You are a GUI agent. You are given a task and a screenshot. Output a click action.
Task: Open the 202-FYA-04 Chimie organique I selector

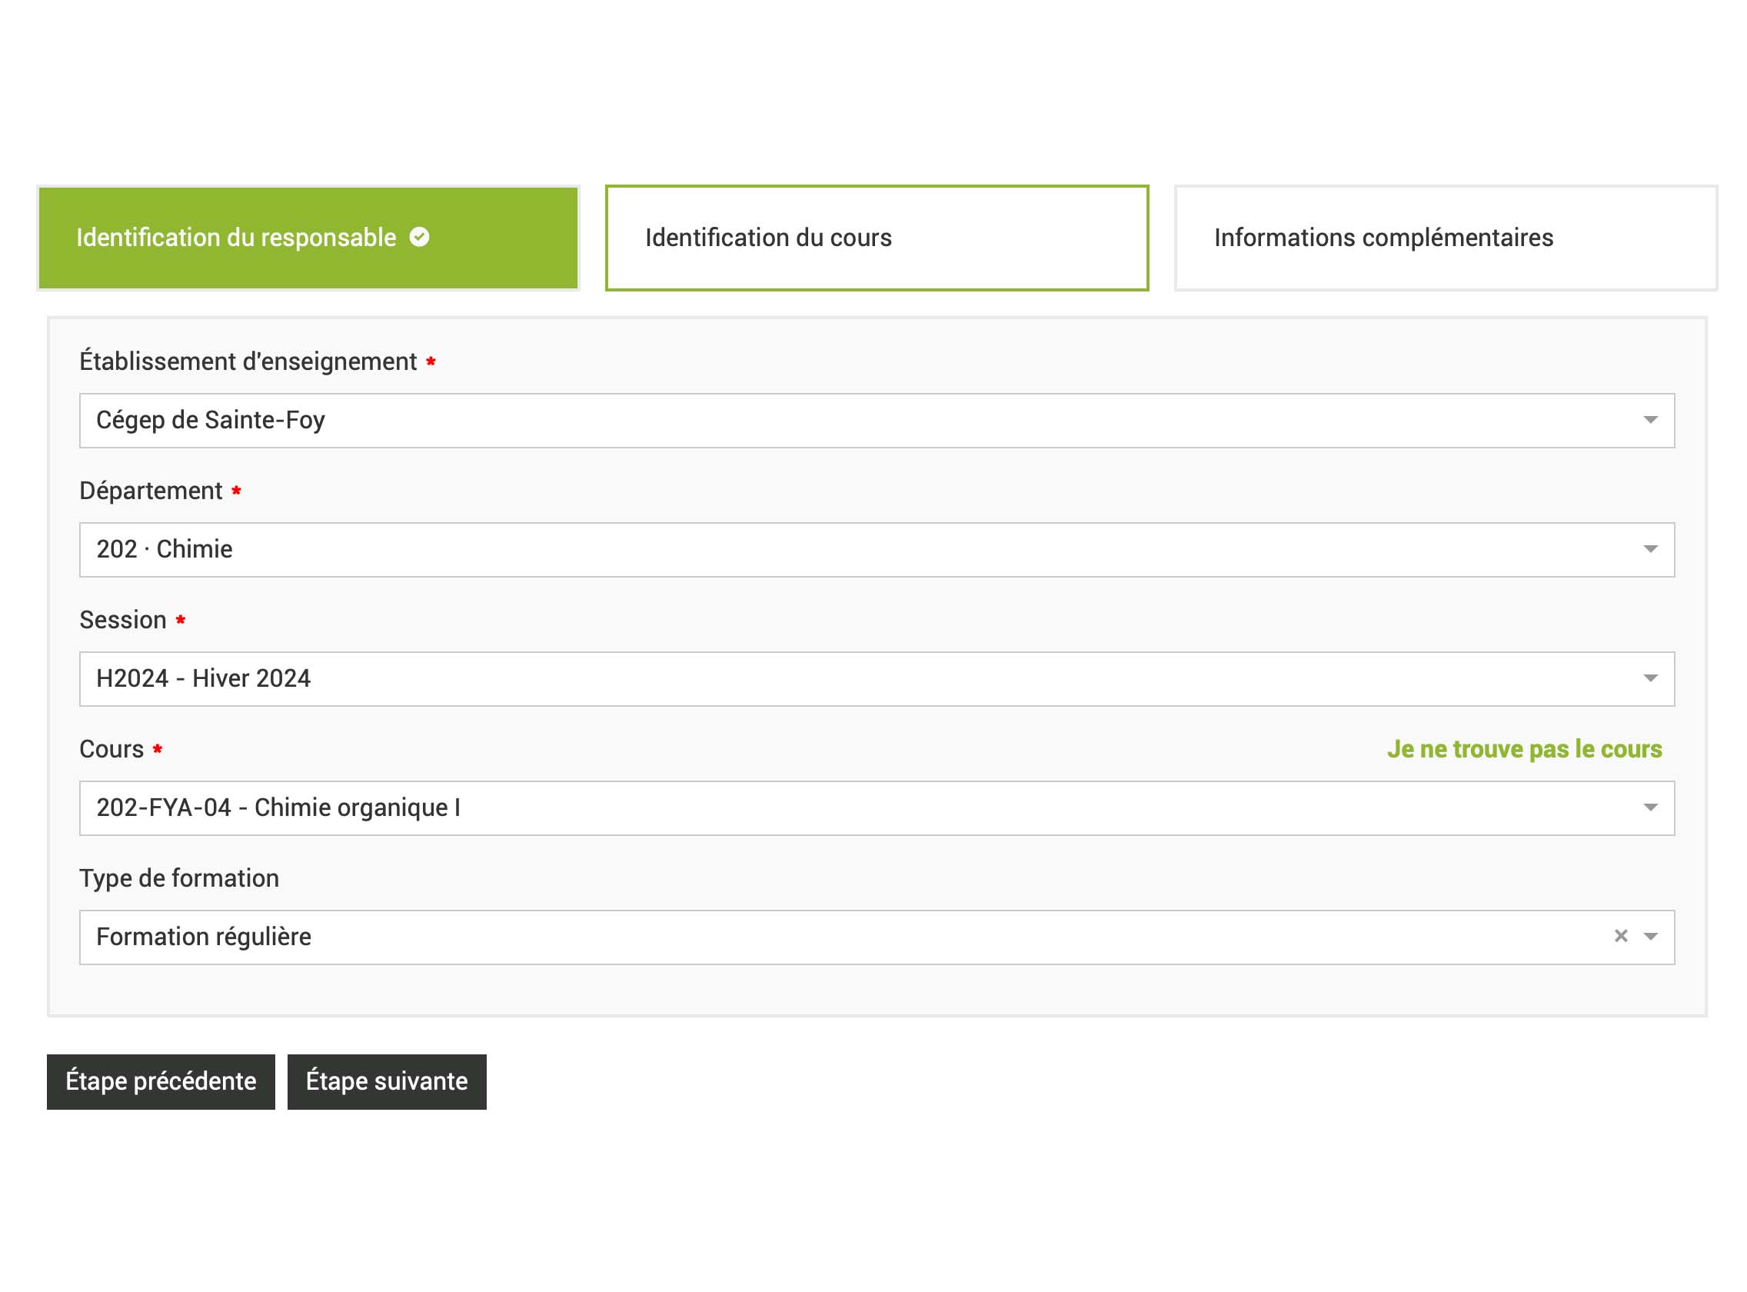pos(860,807)
